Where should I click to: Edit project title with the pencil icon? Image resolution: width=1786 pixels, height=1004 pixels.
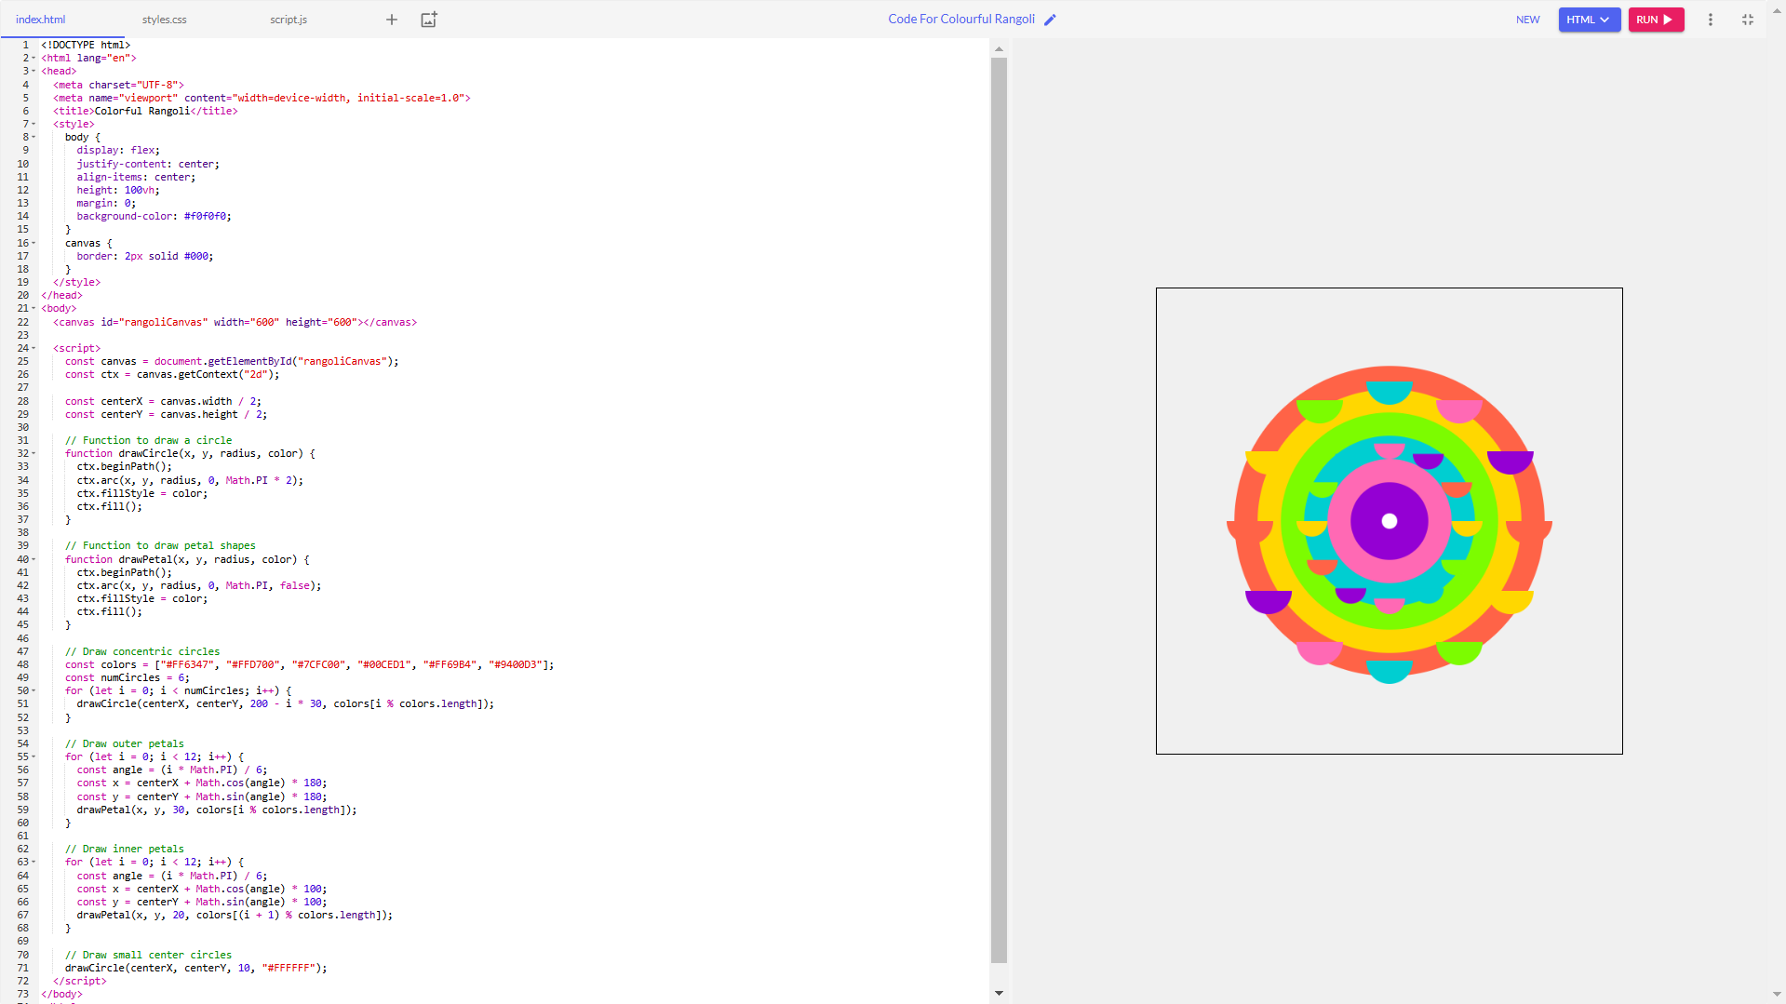(x=1050, y=20)
